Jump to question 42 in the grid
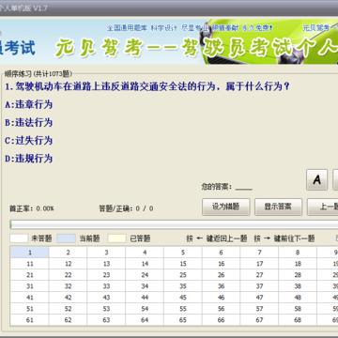 click(68, 298)
